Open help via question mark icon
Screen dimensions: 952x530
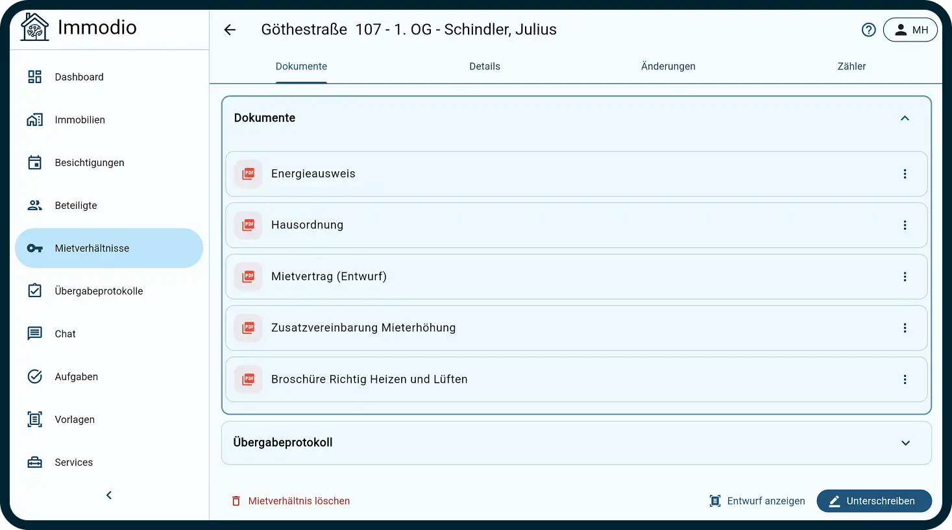click(868, 30)
